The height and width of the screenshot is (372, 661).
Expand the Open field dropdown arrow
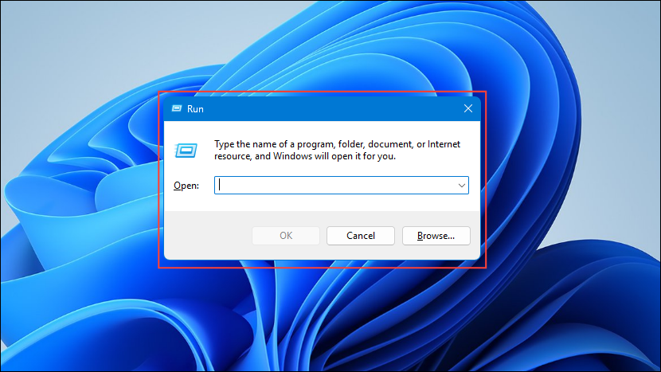click(x=462, y=186)
